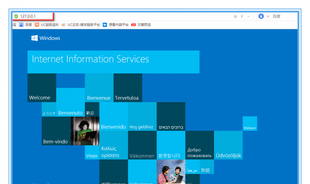Screen dimensions: 310x184
Task: Open the UC云观-媒体服务平台 bookmark
Action: pyautogui.click(x=81, y=25)
